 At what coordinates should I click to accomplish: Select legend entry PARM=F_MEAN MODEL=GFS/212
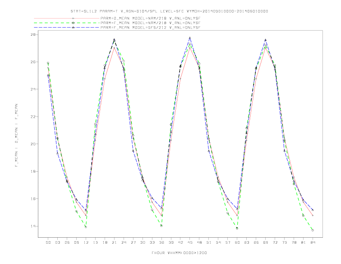pyautogui.click(x=150, y=28)
